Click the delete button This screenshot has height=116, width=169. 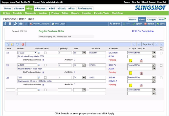(x=149, y=24)
